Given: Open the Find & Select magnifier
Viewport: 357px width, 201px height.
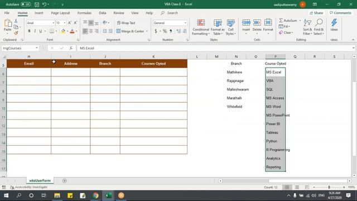Looking at the screenshot, I should [319, 27].
